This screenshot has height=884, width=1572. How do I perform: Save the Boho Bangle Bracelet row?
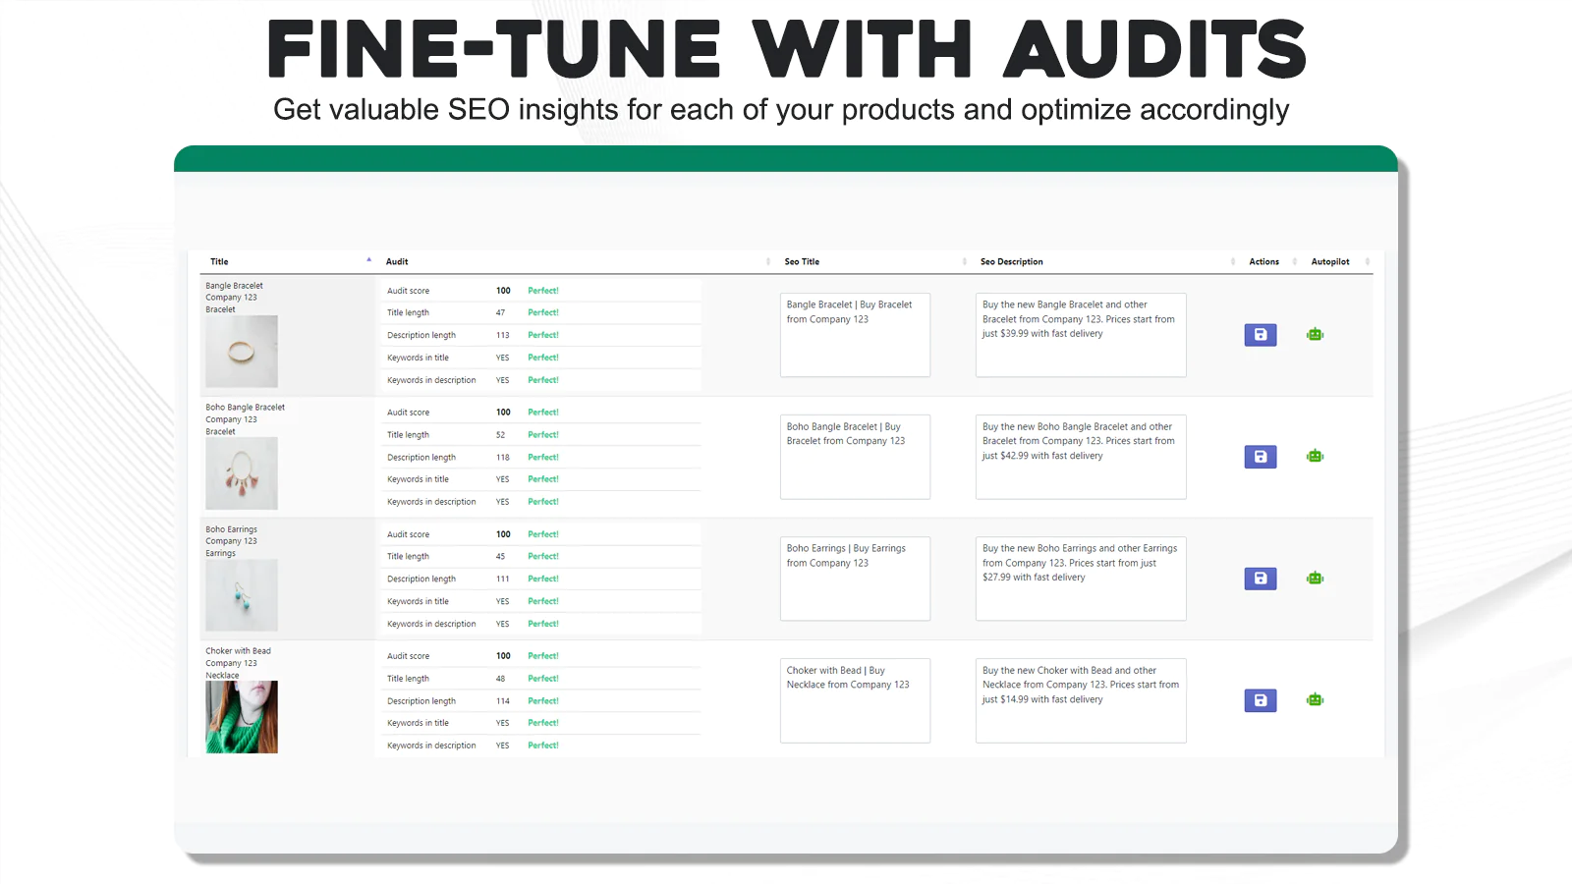1260,457
